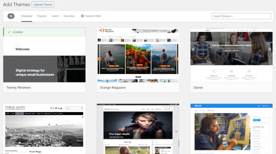Select the Twenty Nineteen theme name

click(x=18, y=87)
